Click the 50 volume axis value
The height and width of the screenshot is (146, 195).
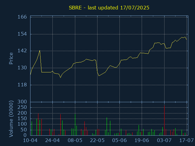[24, 130]
